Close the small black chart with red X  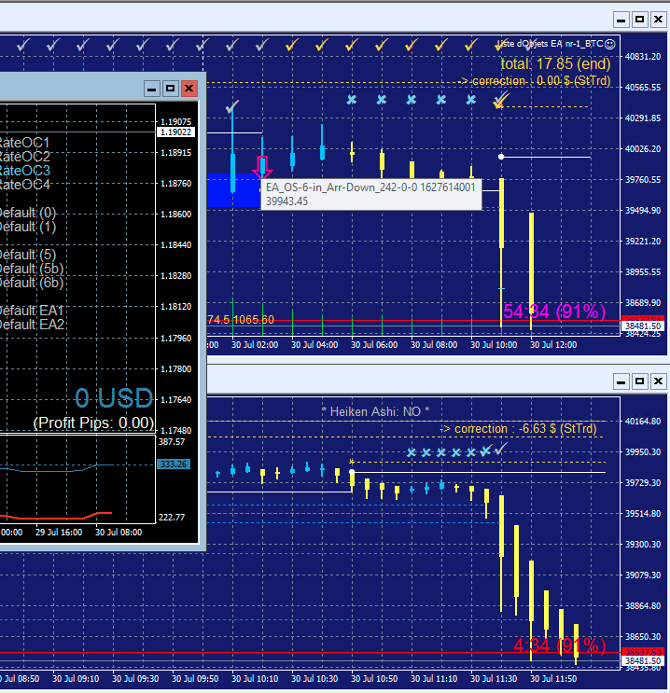click(188, 89)
